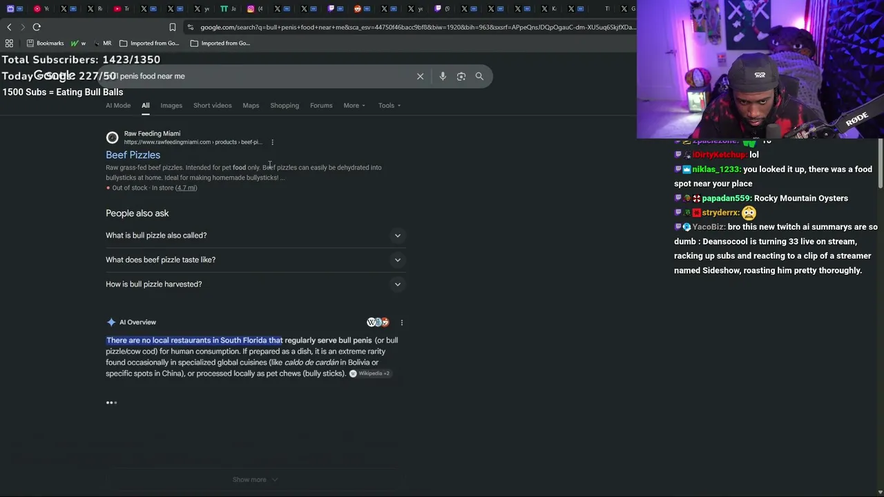
Task: Expand AI Overview with Show more
Action: pyautogui.click(x=255, y=480)
